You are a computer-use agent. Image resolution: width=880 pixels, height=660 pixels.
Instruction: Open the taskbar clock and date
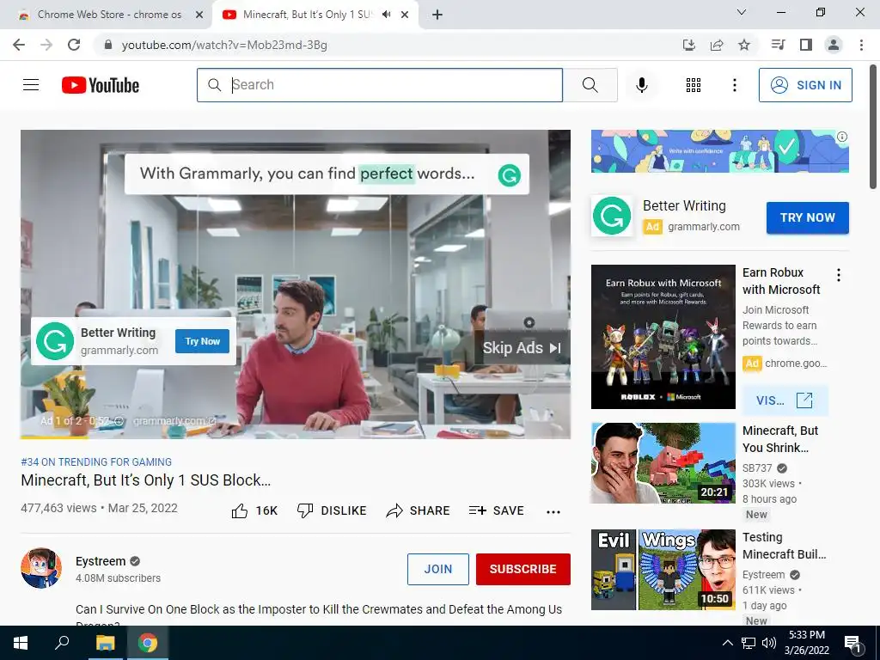[x=807, y=643]
